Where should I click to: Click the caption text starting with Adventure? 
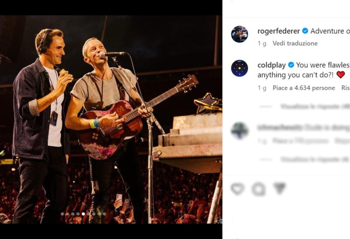click(x=329, y=31)
